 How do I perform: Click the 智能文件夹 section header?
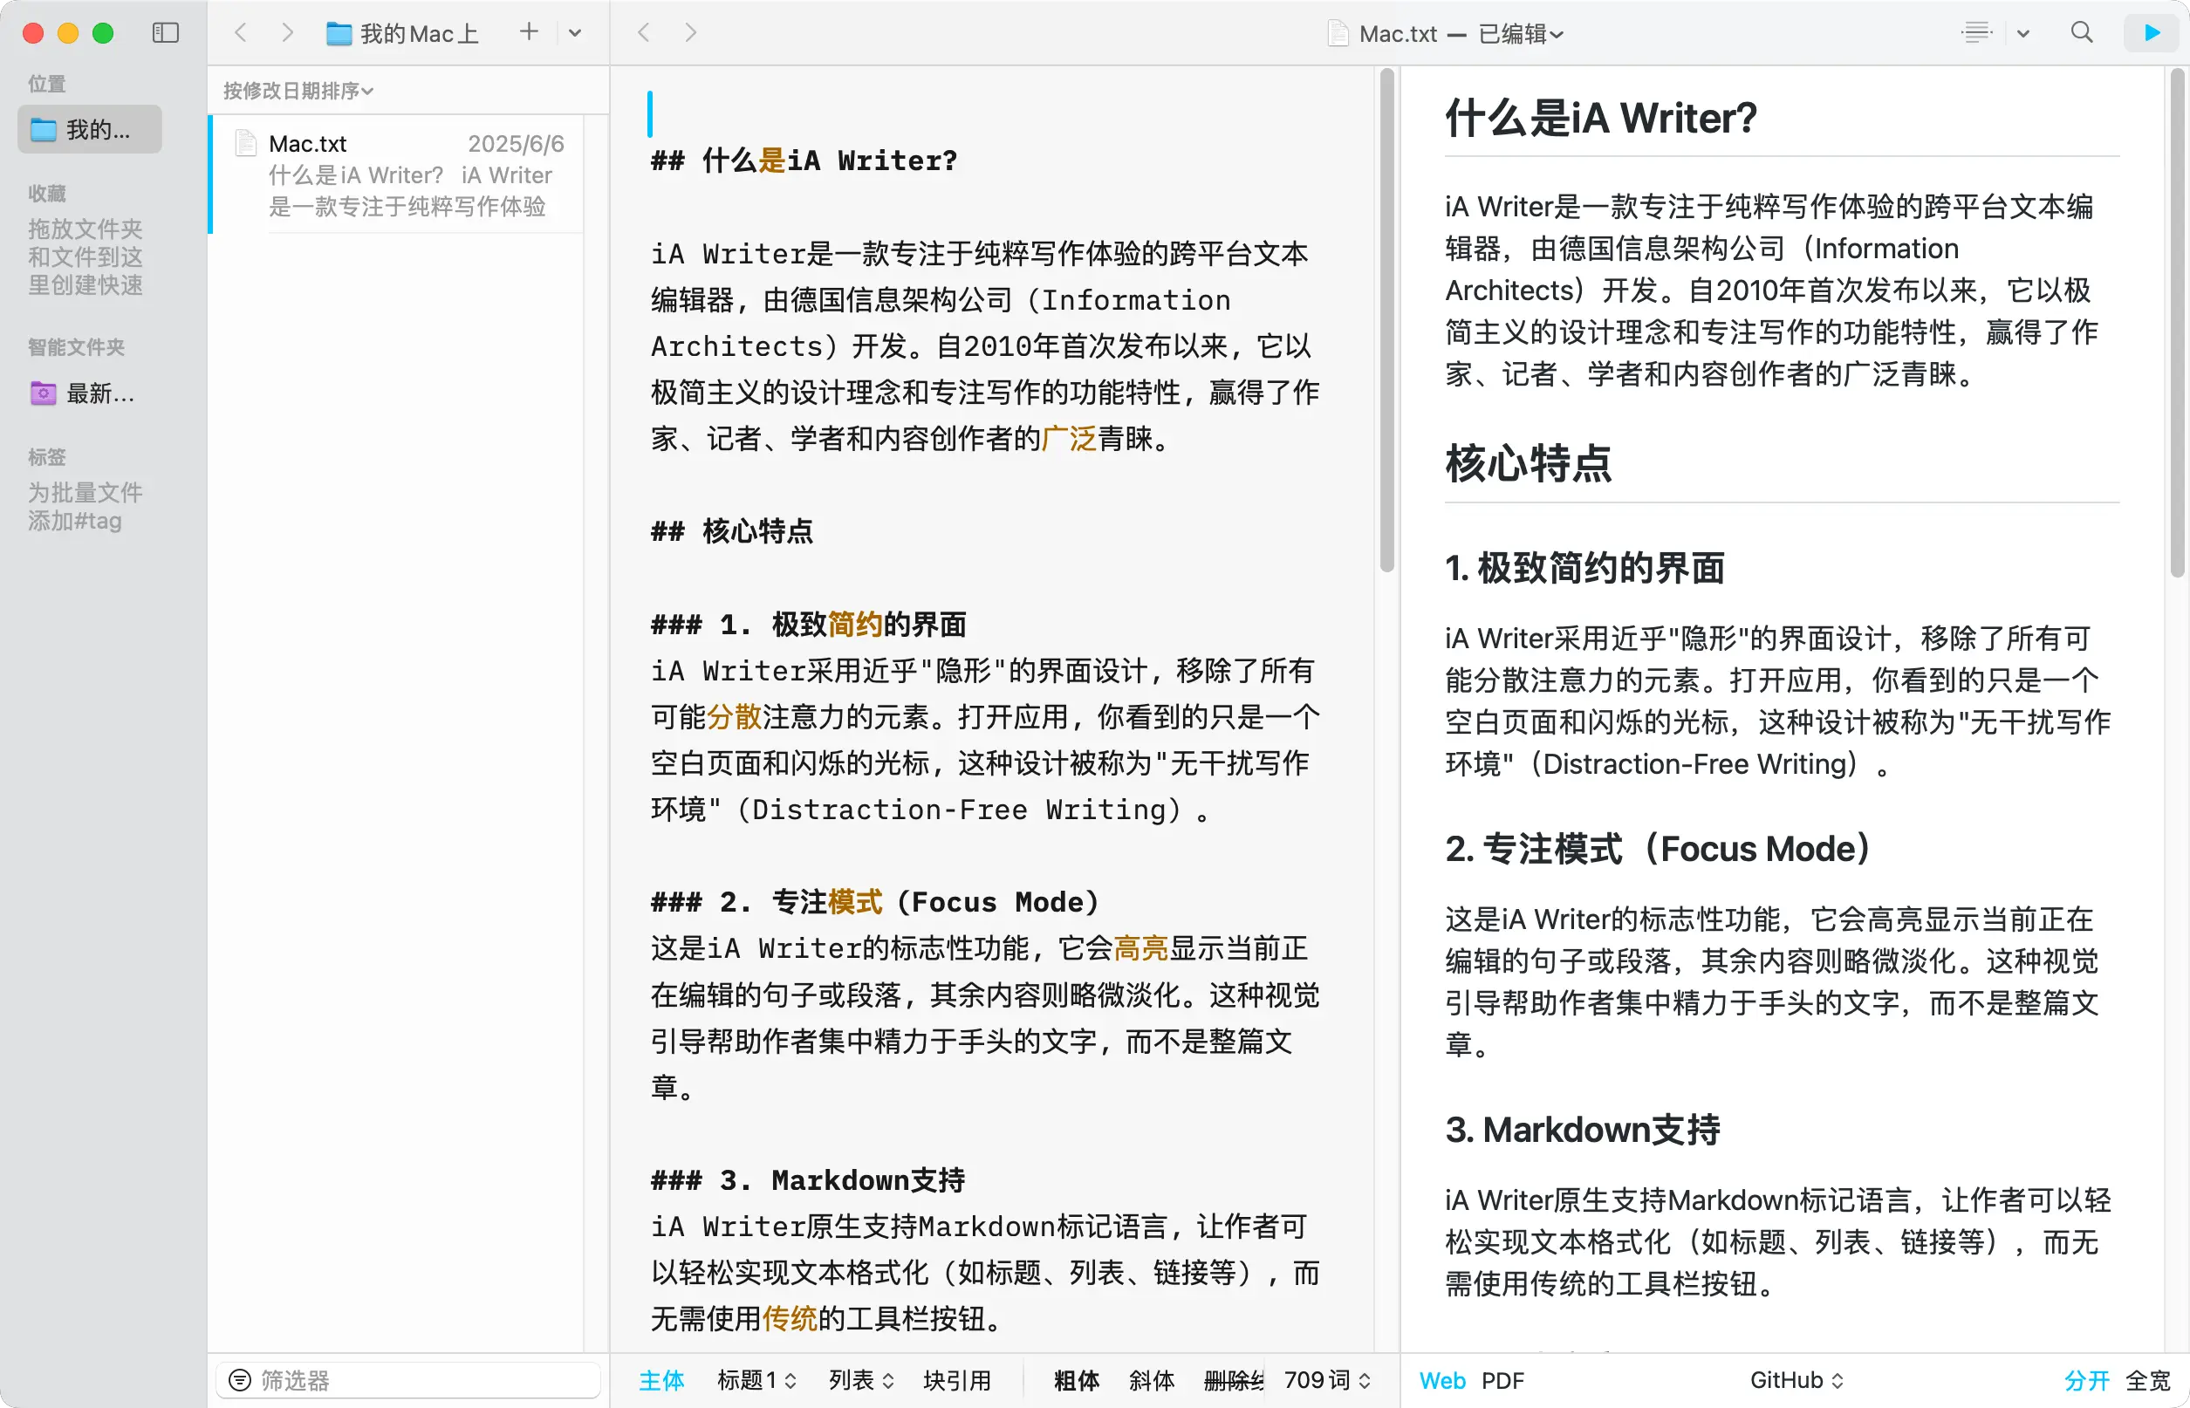pos(76,347)
